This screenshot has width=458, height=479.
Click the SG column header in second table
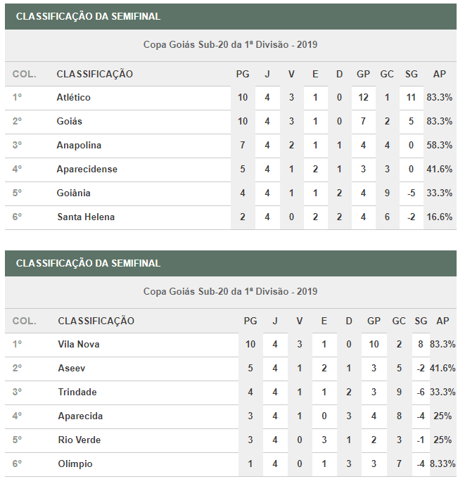(421, 321)
